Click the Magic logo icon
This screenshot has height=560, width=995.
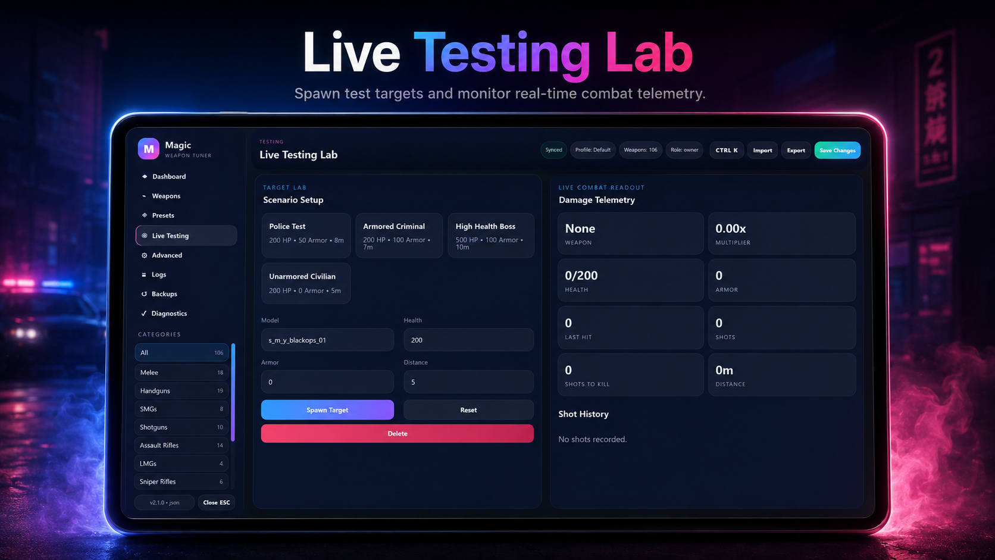[148, 149]
